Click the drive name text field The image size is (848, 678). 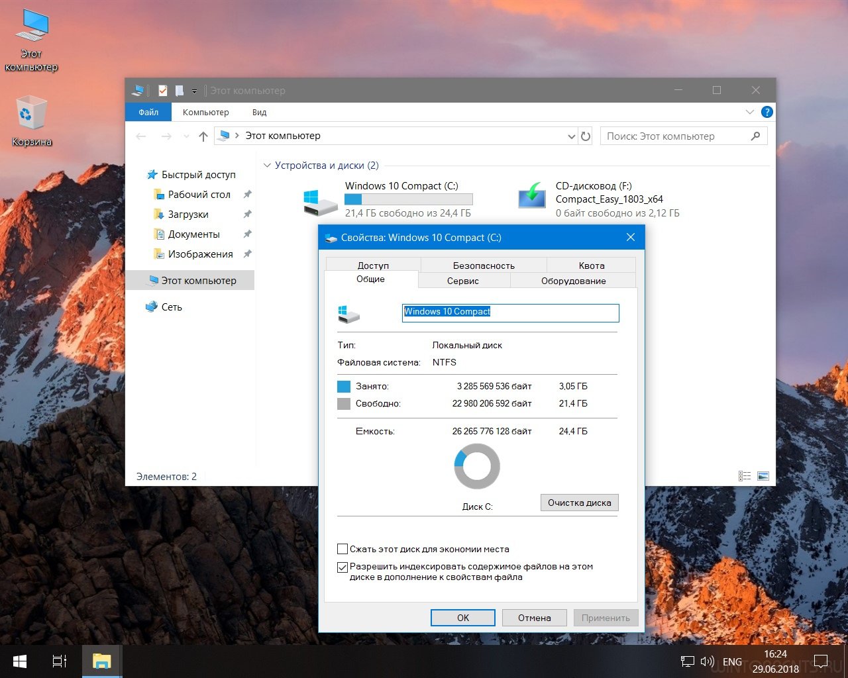(510, 312)
